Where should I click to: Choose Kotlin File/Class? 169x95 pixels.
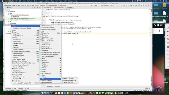tap(51, 26)
